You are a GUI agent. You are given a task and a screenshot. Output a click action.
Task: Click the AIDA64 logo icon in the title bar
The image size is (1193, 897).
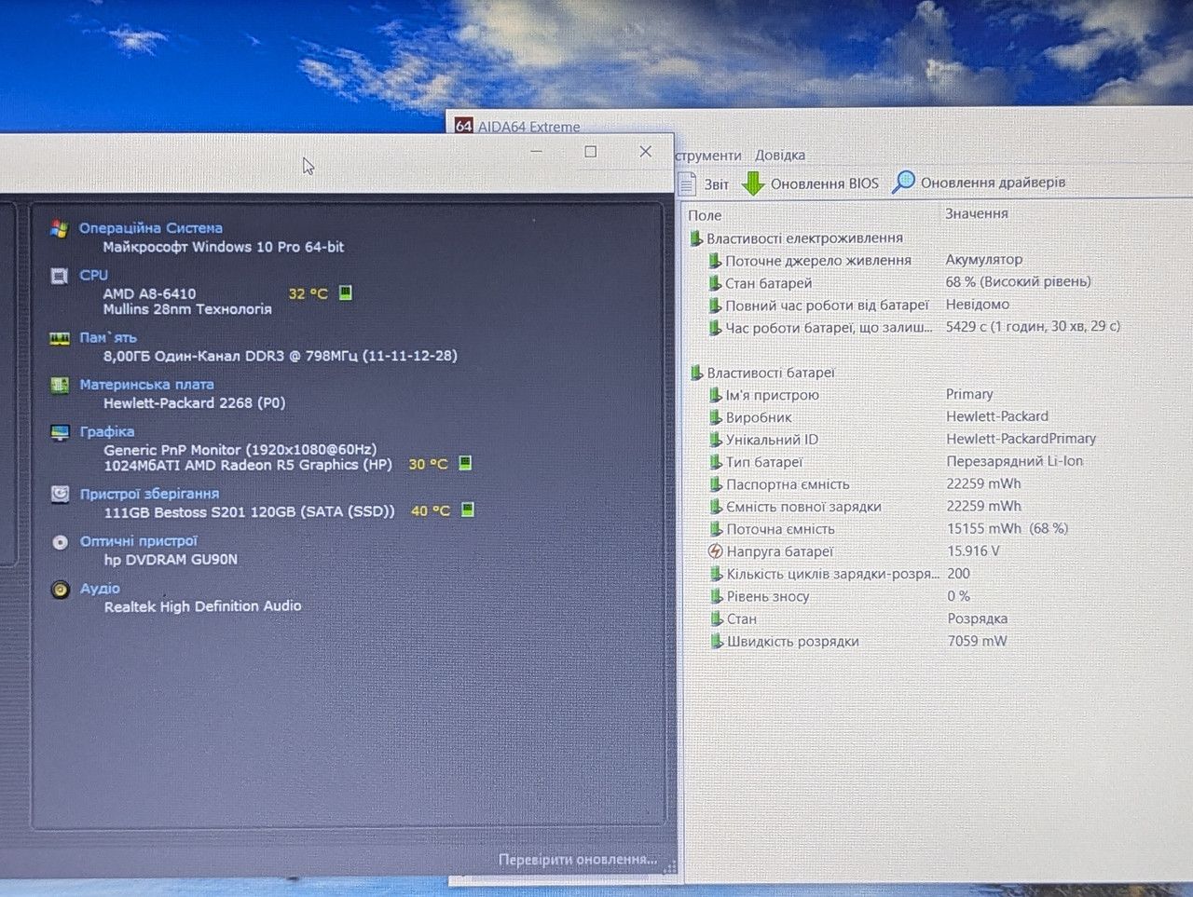pyautogui.click(x=463, y=126)
